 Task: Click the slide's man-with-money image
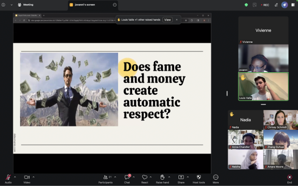pos(69,89)
